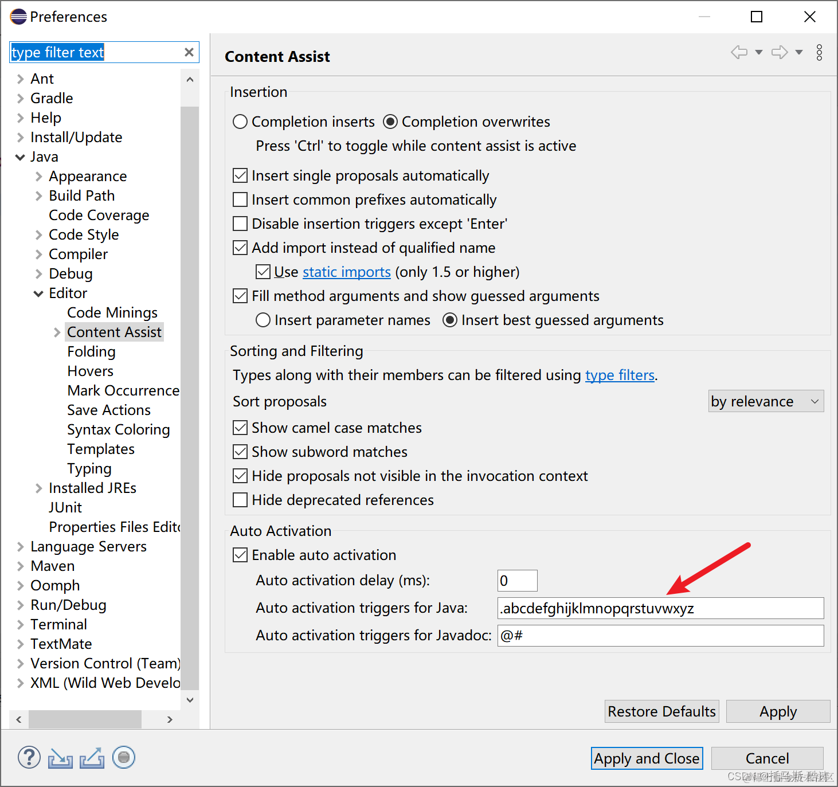Open the static imports link
Image resolution: width=838 pixels, height=787 pixels.
(347, 272)
